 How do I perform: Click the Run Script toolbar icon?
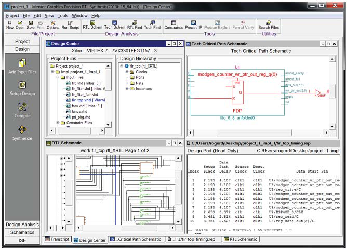click(70, 24)
